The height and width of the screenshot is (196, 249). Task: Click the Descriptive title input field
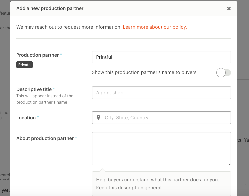(161, 93)
